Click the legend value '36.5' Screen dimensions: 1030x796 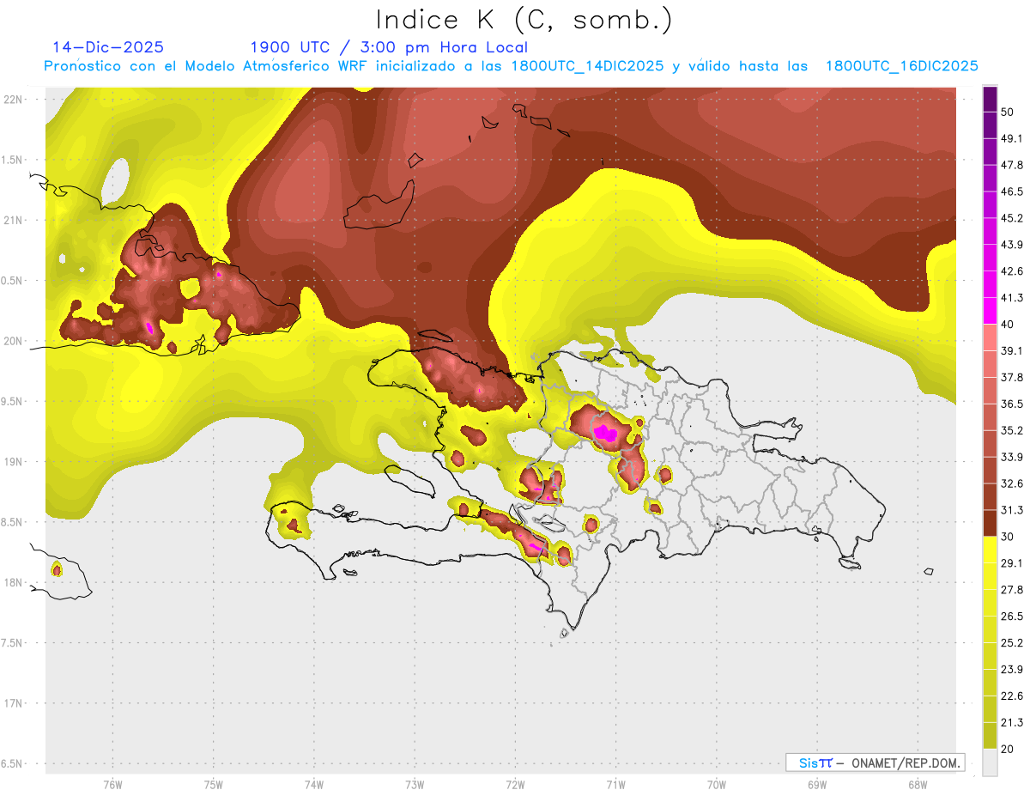point(1012,404)
